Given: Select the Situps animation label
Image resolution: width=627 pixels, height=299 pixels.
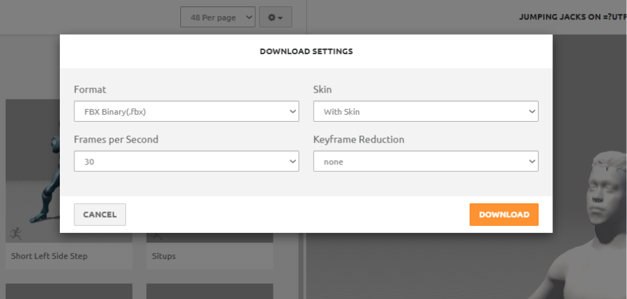Looking at the screenshot, I should 164,256.
